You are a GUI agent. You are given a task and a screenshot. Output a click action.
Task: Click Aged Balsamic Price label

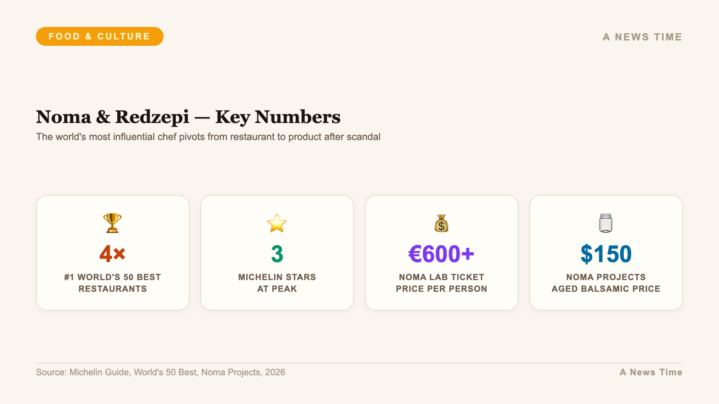click(606, 283)
